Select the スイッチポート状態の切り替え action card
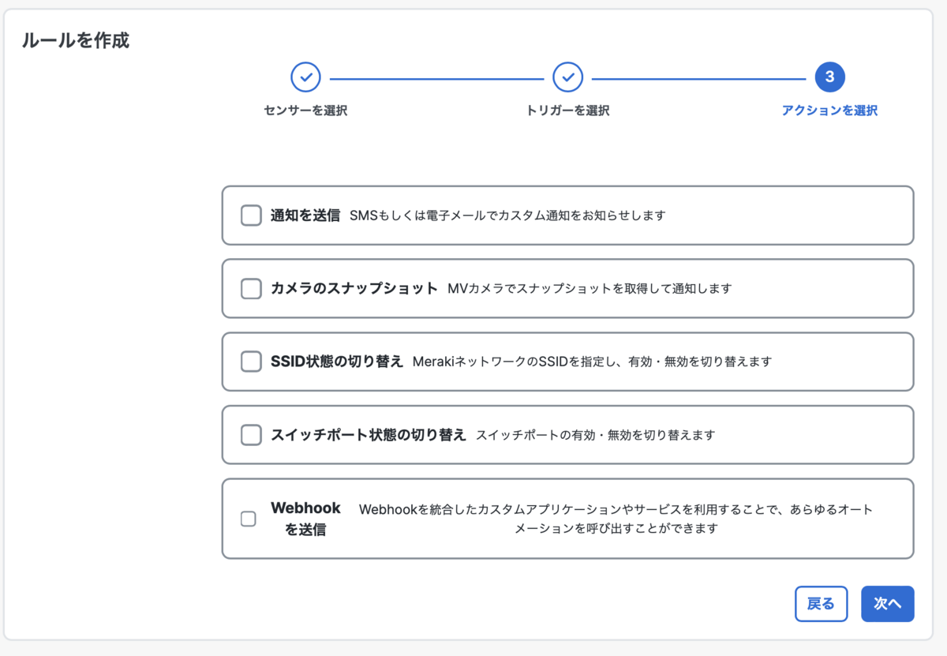 568,435
